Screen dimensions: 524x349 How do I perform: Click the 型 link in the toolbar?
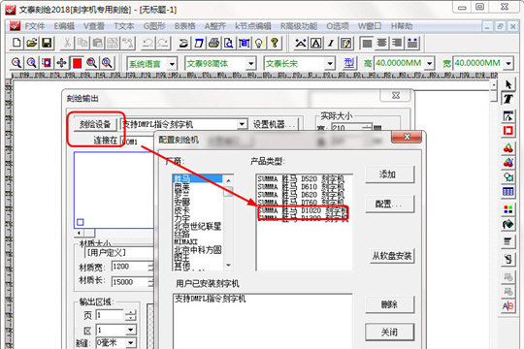point(349,63)
